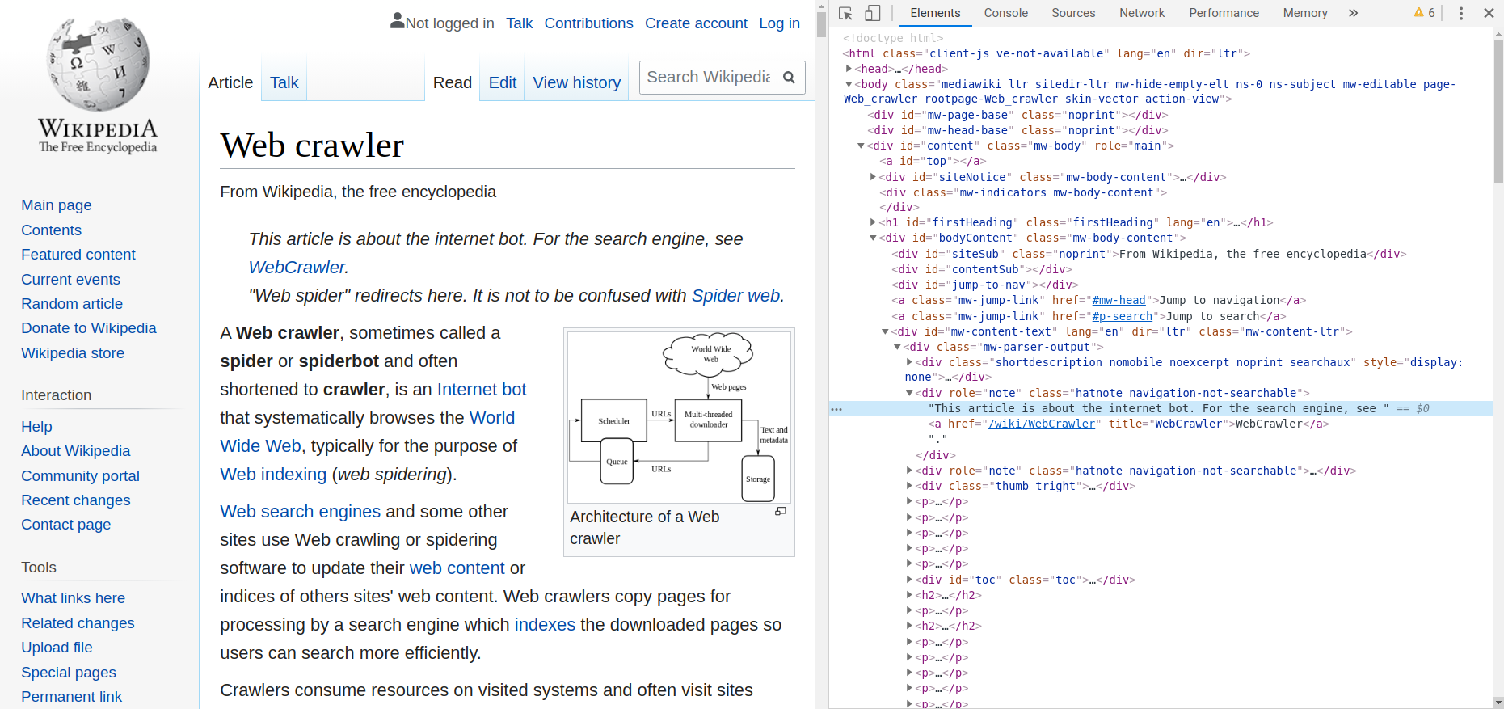The height and width of the screenshot is (709, 1504).
Task: Expand the head element node
Action: point(849,69)
